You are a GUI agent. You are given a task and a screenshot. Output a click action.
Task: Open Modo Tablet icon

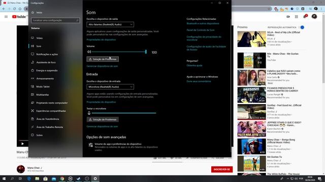(x=32, y=86)
